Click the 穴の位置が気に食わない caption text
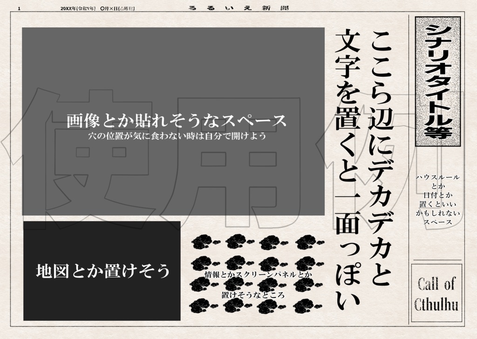The height and width of the screenshot is (339, 477). pos(176,137)
